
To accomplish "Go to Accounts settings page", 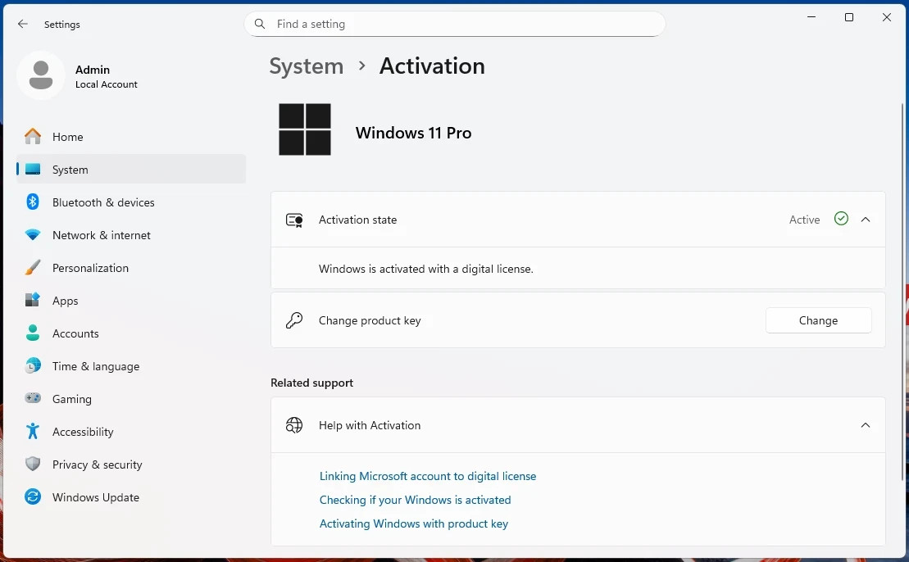I will coord(75,333).
